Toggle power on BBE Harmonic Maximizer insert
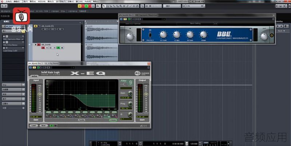Image resolution: width=291 pixels, height=146 pixels. click(4, 36)
